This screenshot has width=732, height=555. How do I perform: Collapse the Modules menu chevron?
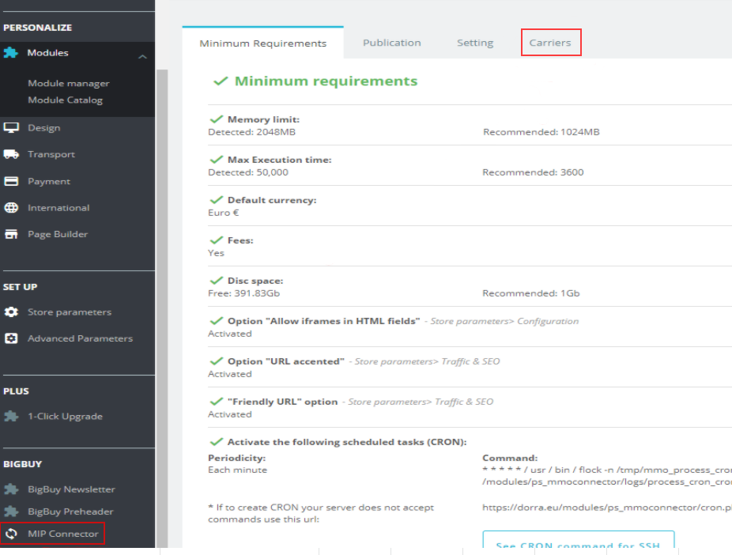[x=142, y=56]
